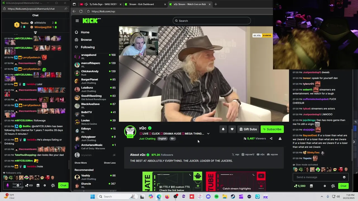Open emoji picker in main chat input

tap(344, 177)
